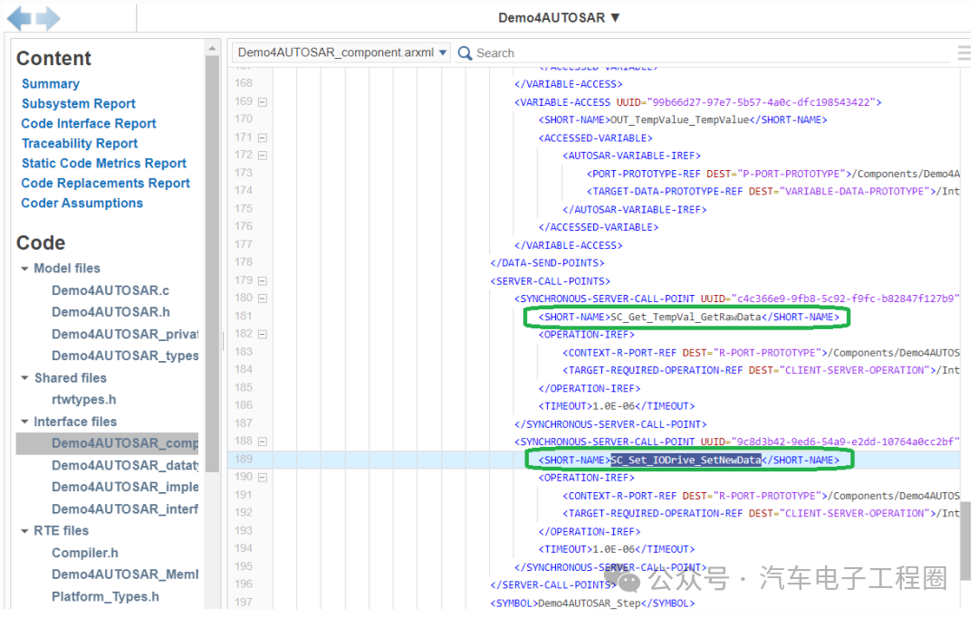The height and width of the screenshot is (617, 978).
Task: Click the Content section heading
Action: (x=53, y=58)
